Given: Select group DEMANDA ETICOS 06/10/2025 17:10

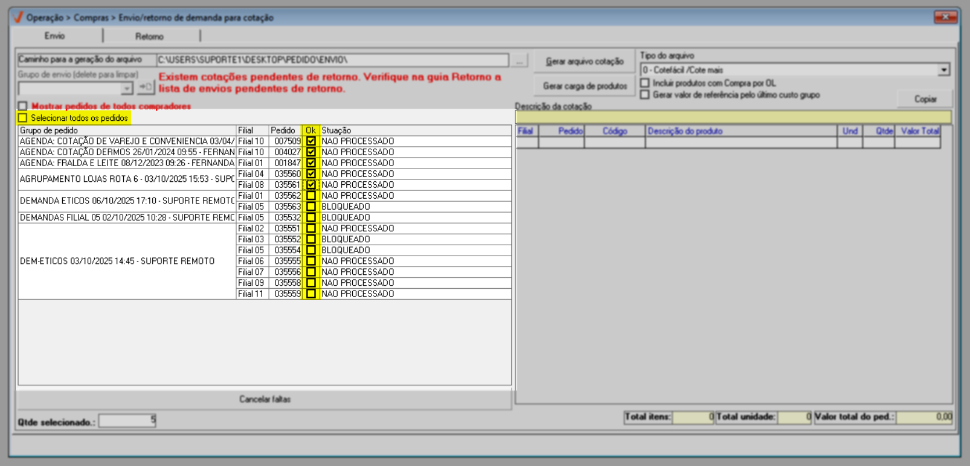Looking at the screenshot, I should 127,201.
